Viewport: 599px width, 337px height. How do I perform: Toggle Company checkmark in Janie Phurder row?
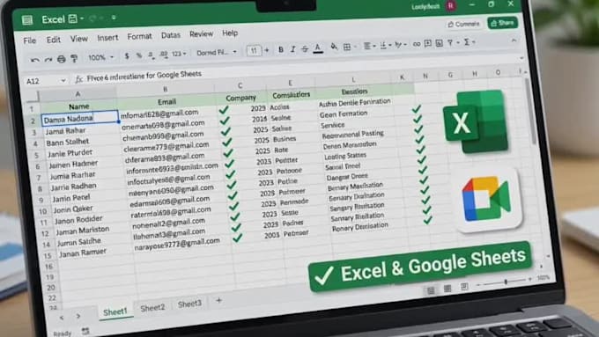pyautogui.click(x=227, y=142)
